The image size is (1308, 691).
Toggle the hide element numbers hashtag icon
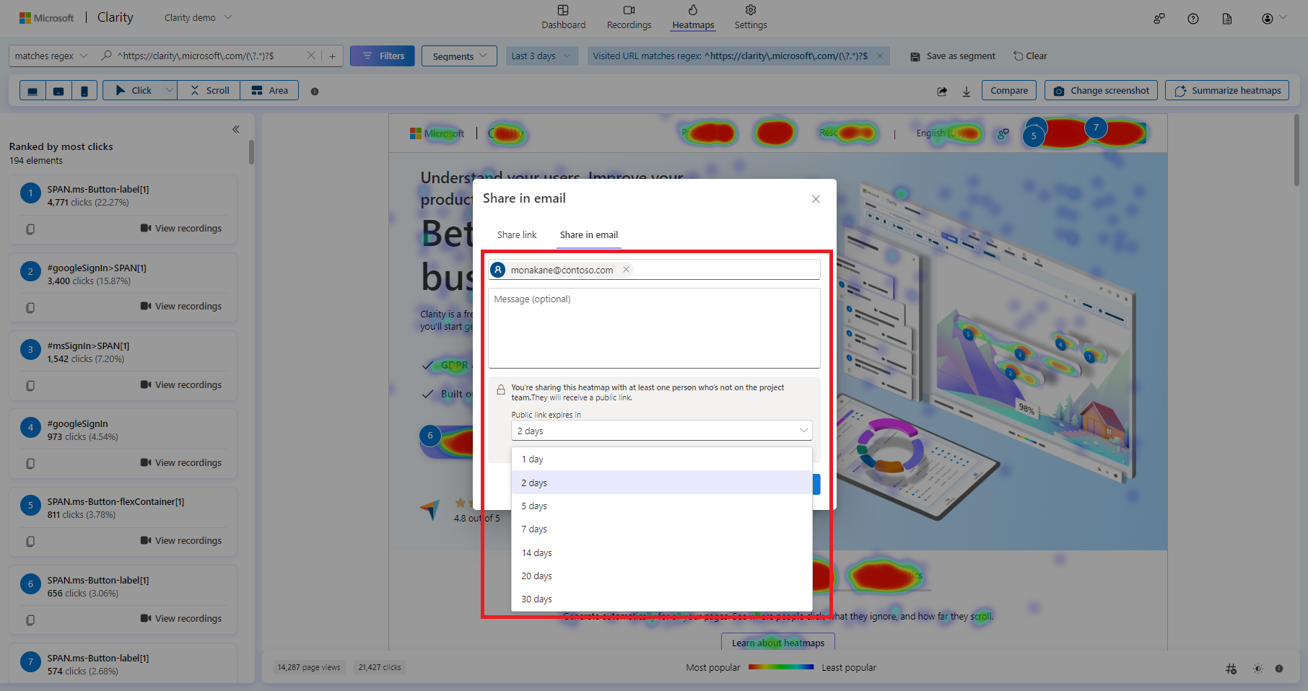pyautogui.click(x=1231, y=669)
